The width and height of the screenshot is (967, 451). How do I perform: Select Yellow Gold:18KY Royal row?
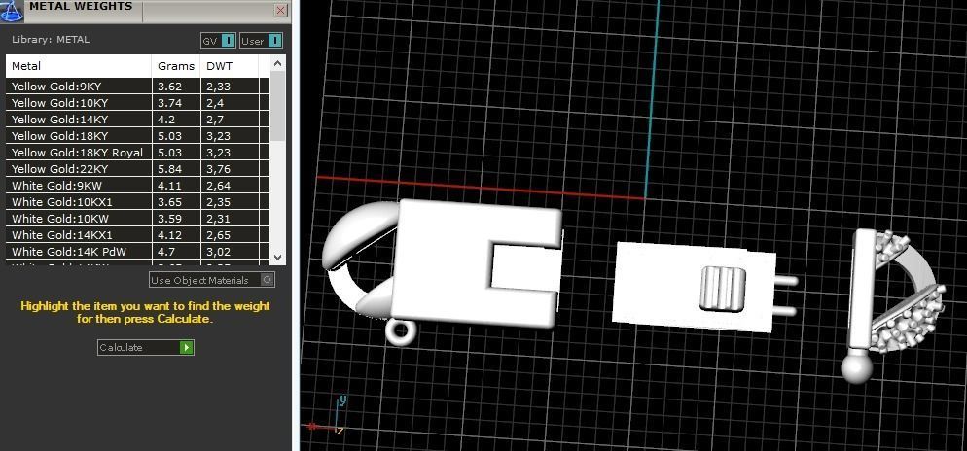[x=138, y=153]
